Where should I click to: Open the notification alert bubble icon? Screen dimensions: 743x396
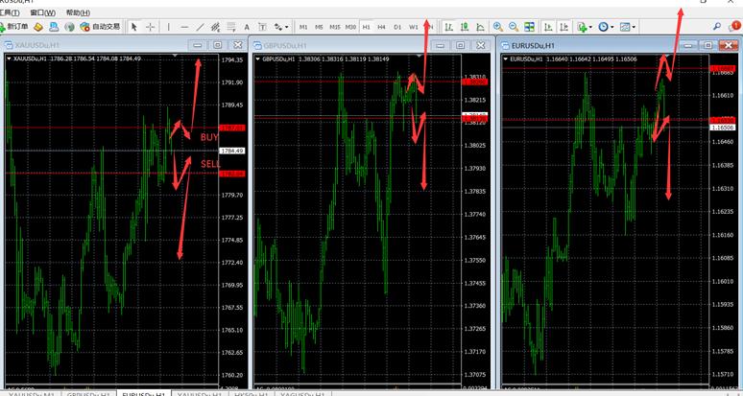pos(734,27)
